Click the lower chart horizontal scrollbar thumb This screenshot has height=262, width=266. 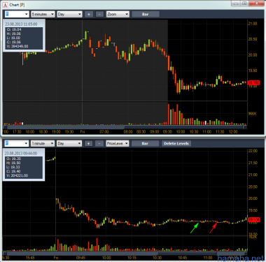(187, 253)
